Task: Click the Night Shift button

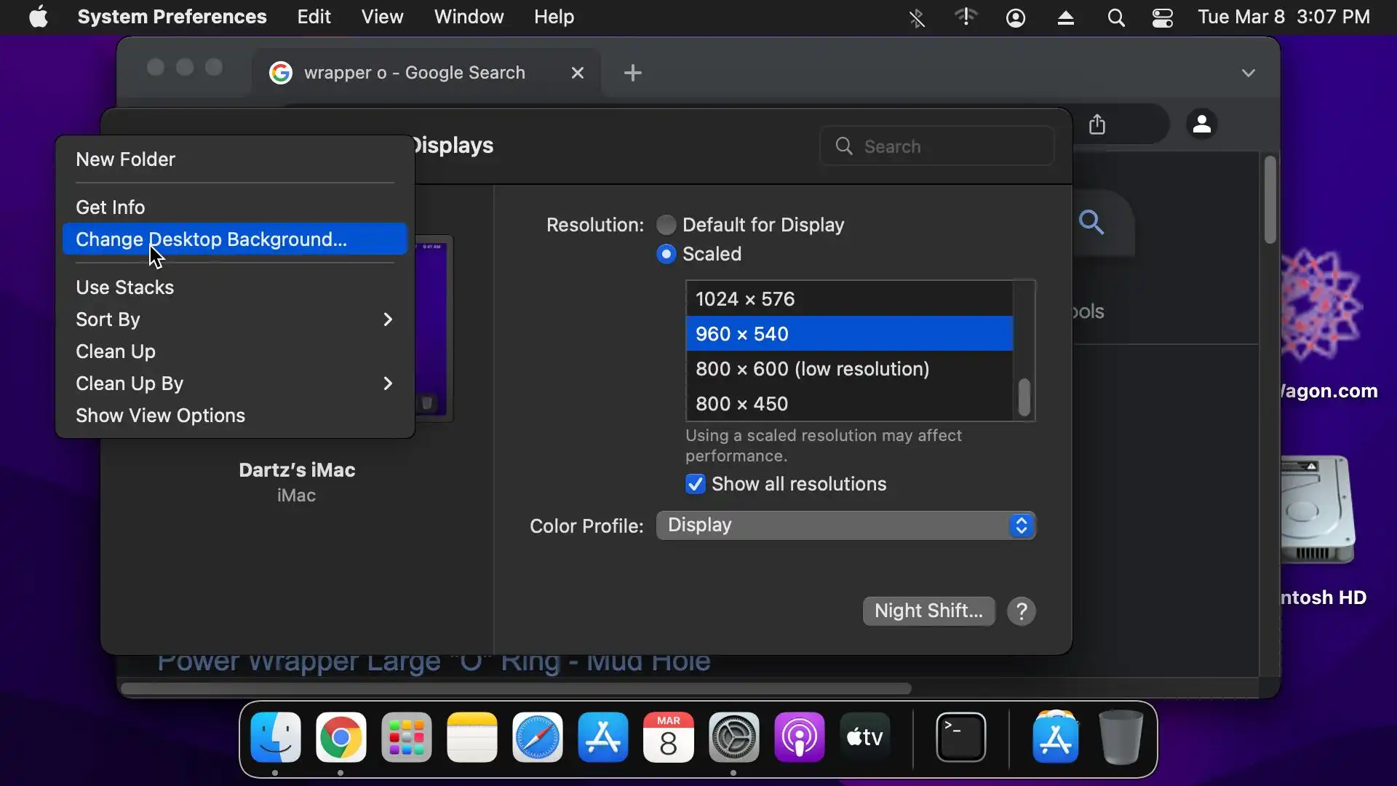Action: point(928,611)
